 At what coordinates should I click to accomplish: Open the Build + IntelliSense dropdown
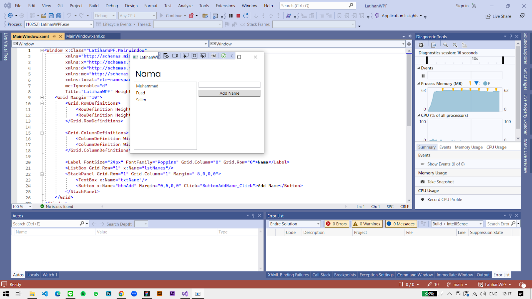[457, 224]
